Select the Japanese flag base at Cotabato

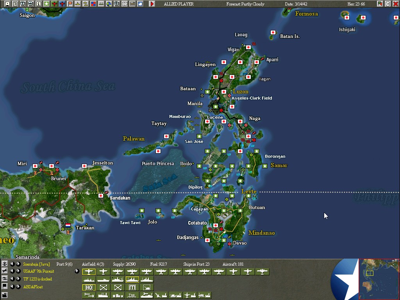point(216,225)
